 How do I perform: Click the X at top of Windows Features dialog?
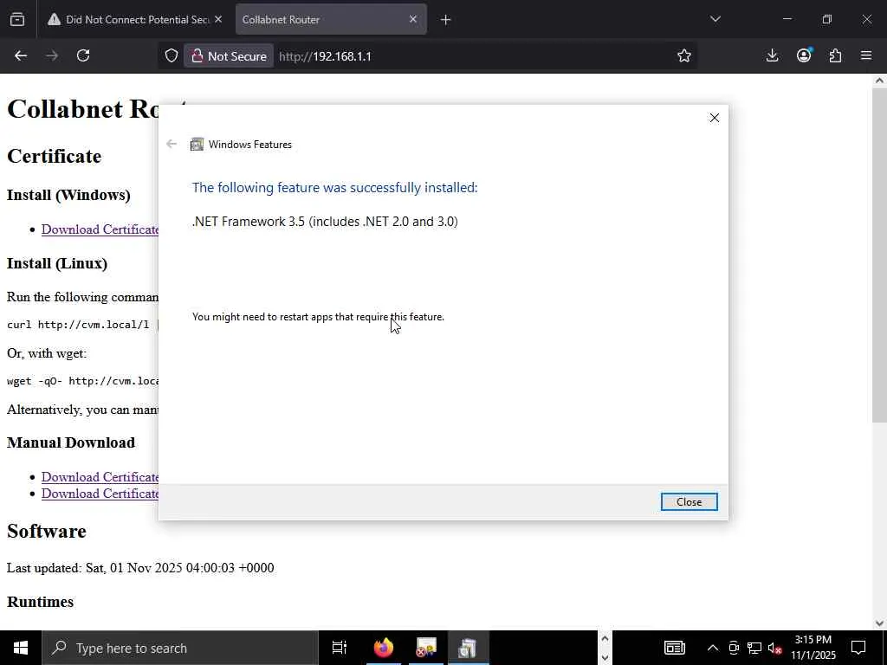pos(714,118)
